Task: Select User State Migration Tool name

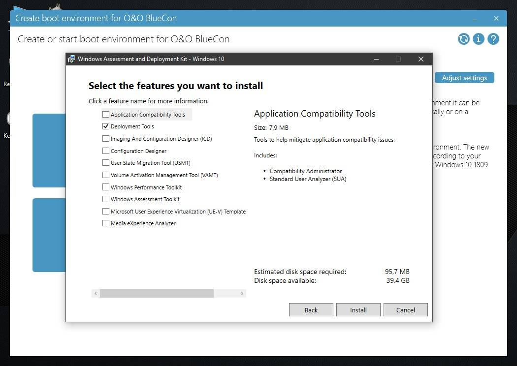Action: coord(150,163)
